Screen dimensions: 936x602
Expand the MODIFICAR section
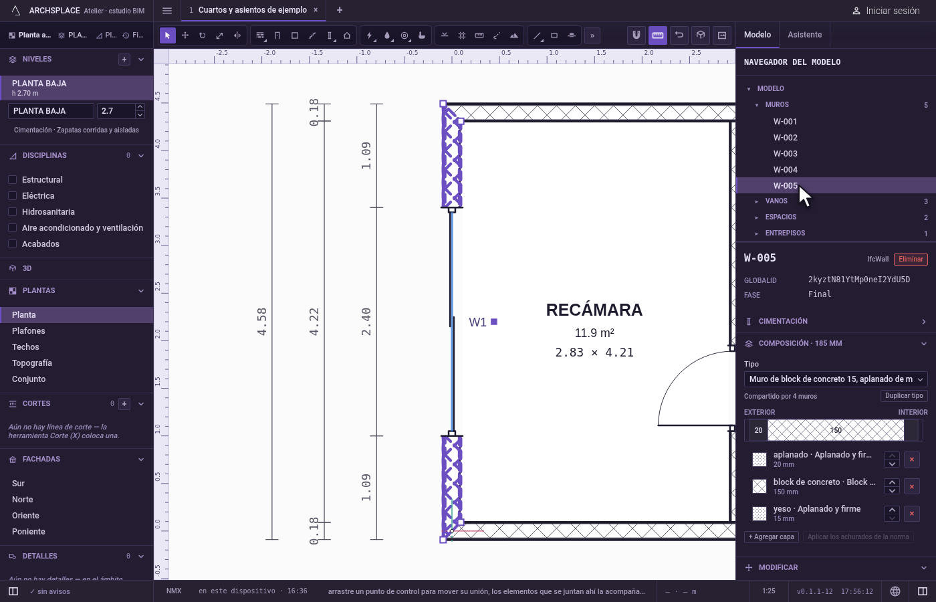point(836,567)
